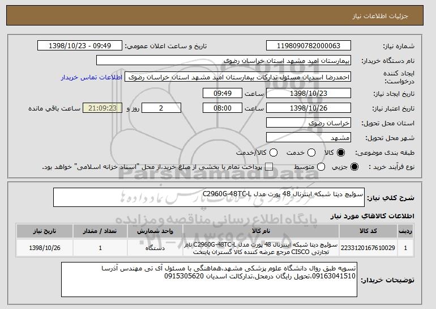The width and height of the screenshot is (436, 309).
Task: Click the creation time field 09:49
Action: coord(223,93)
